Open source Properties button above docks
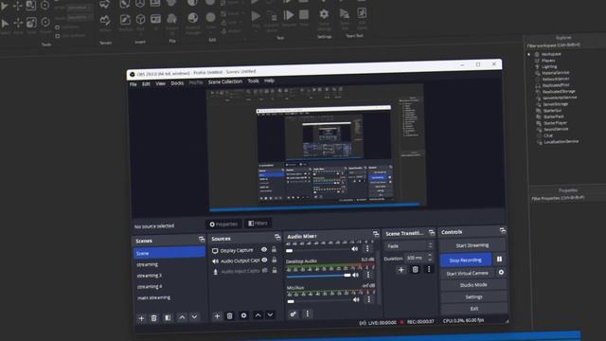The height and width of the screenshot is (341, 606). point(223,224)
